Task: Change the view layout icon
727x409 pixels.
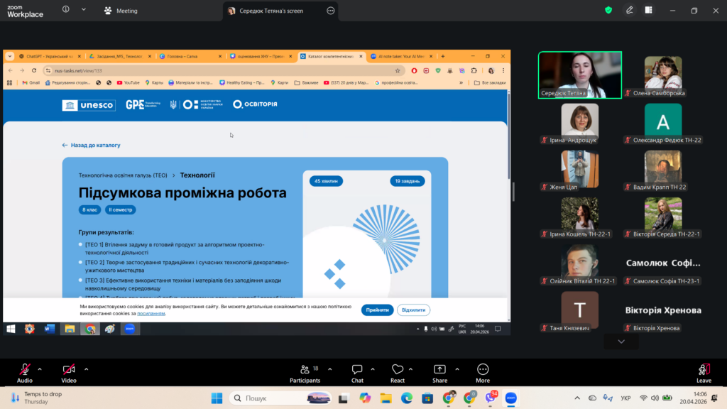Action: (649, 10)
